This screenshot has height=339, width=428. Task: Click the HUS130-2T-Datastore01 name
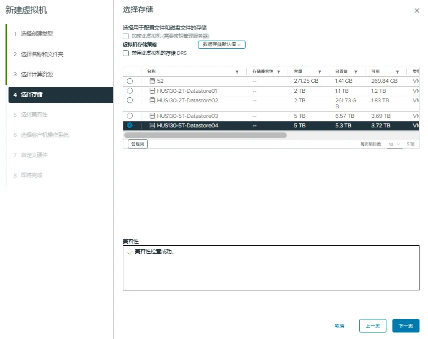[x=187, y=91]
